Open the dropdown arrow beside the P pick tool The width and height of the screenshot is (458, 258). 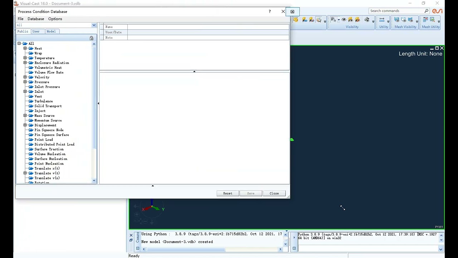click(338, 20)
